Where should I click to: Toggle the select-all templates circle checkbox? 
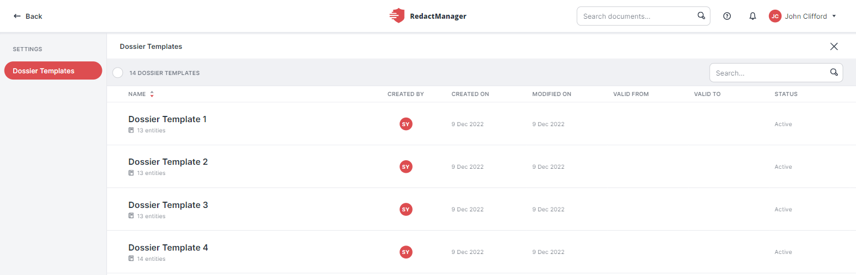tap(118, 73)
